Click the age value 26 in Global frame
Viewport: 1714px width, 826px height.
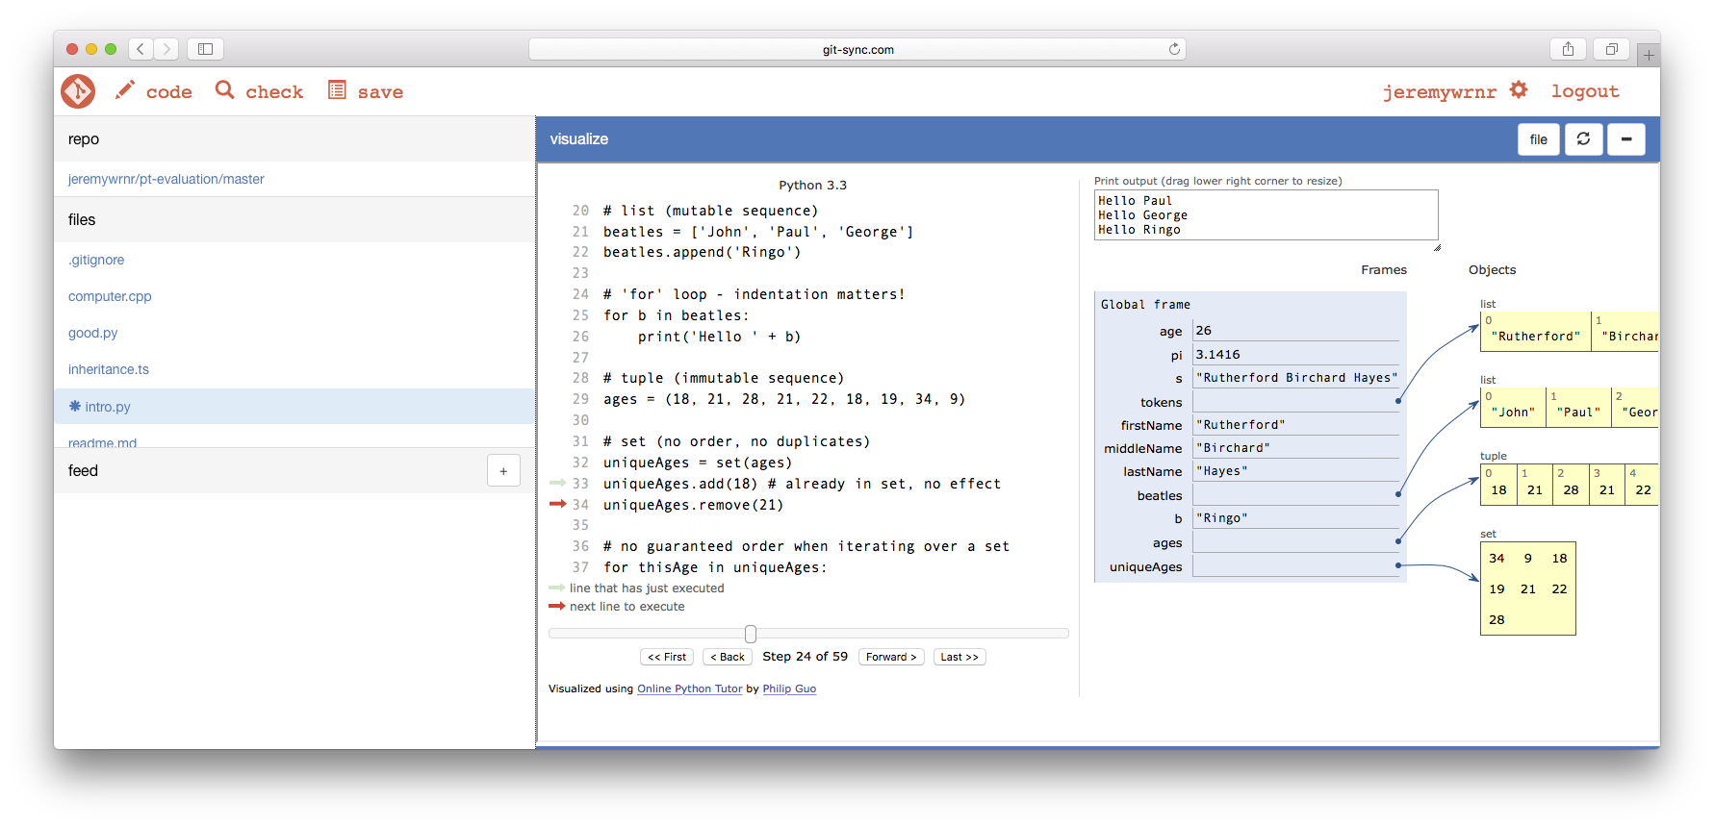1295,331
